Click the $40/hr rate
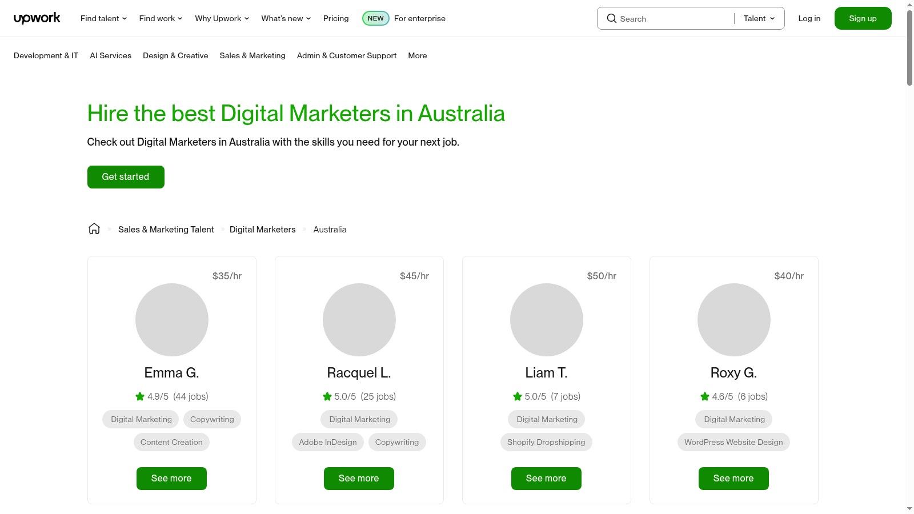This screenshot has width=914, height=514. [x=789, y=276]
